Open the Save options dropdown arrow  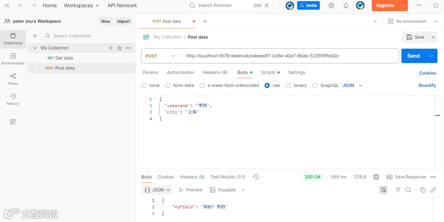pyautogui.click(x=433, y=37)
